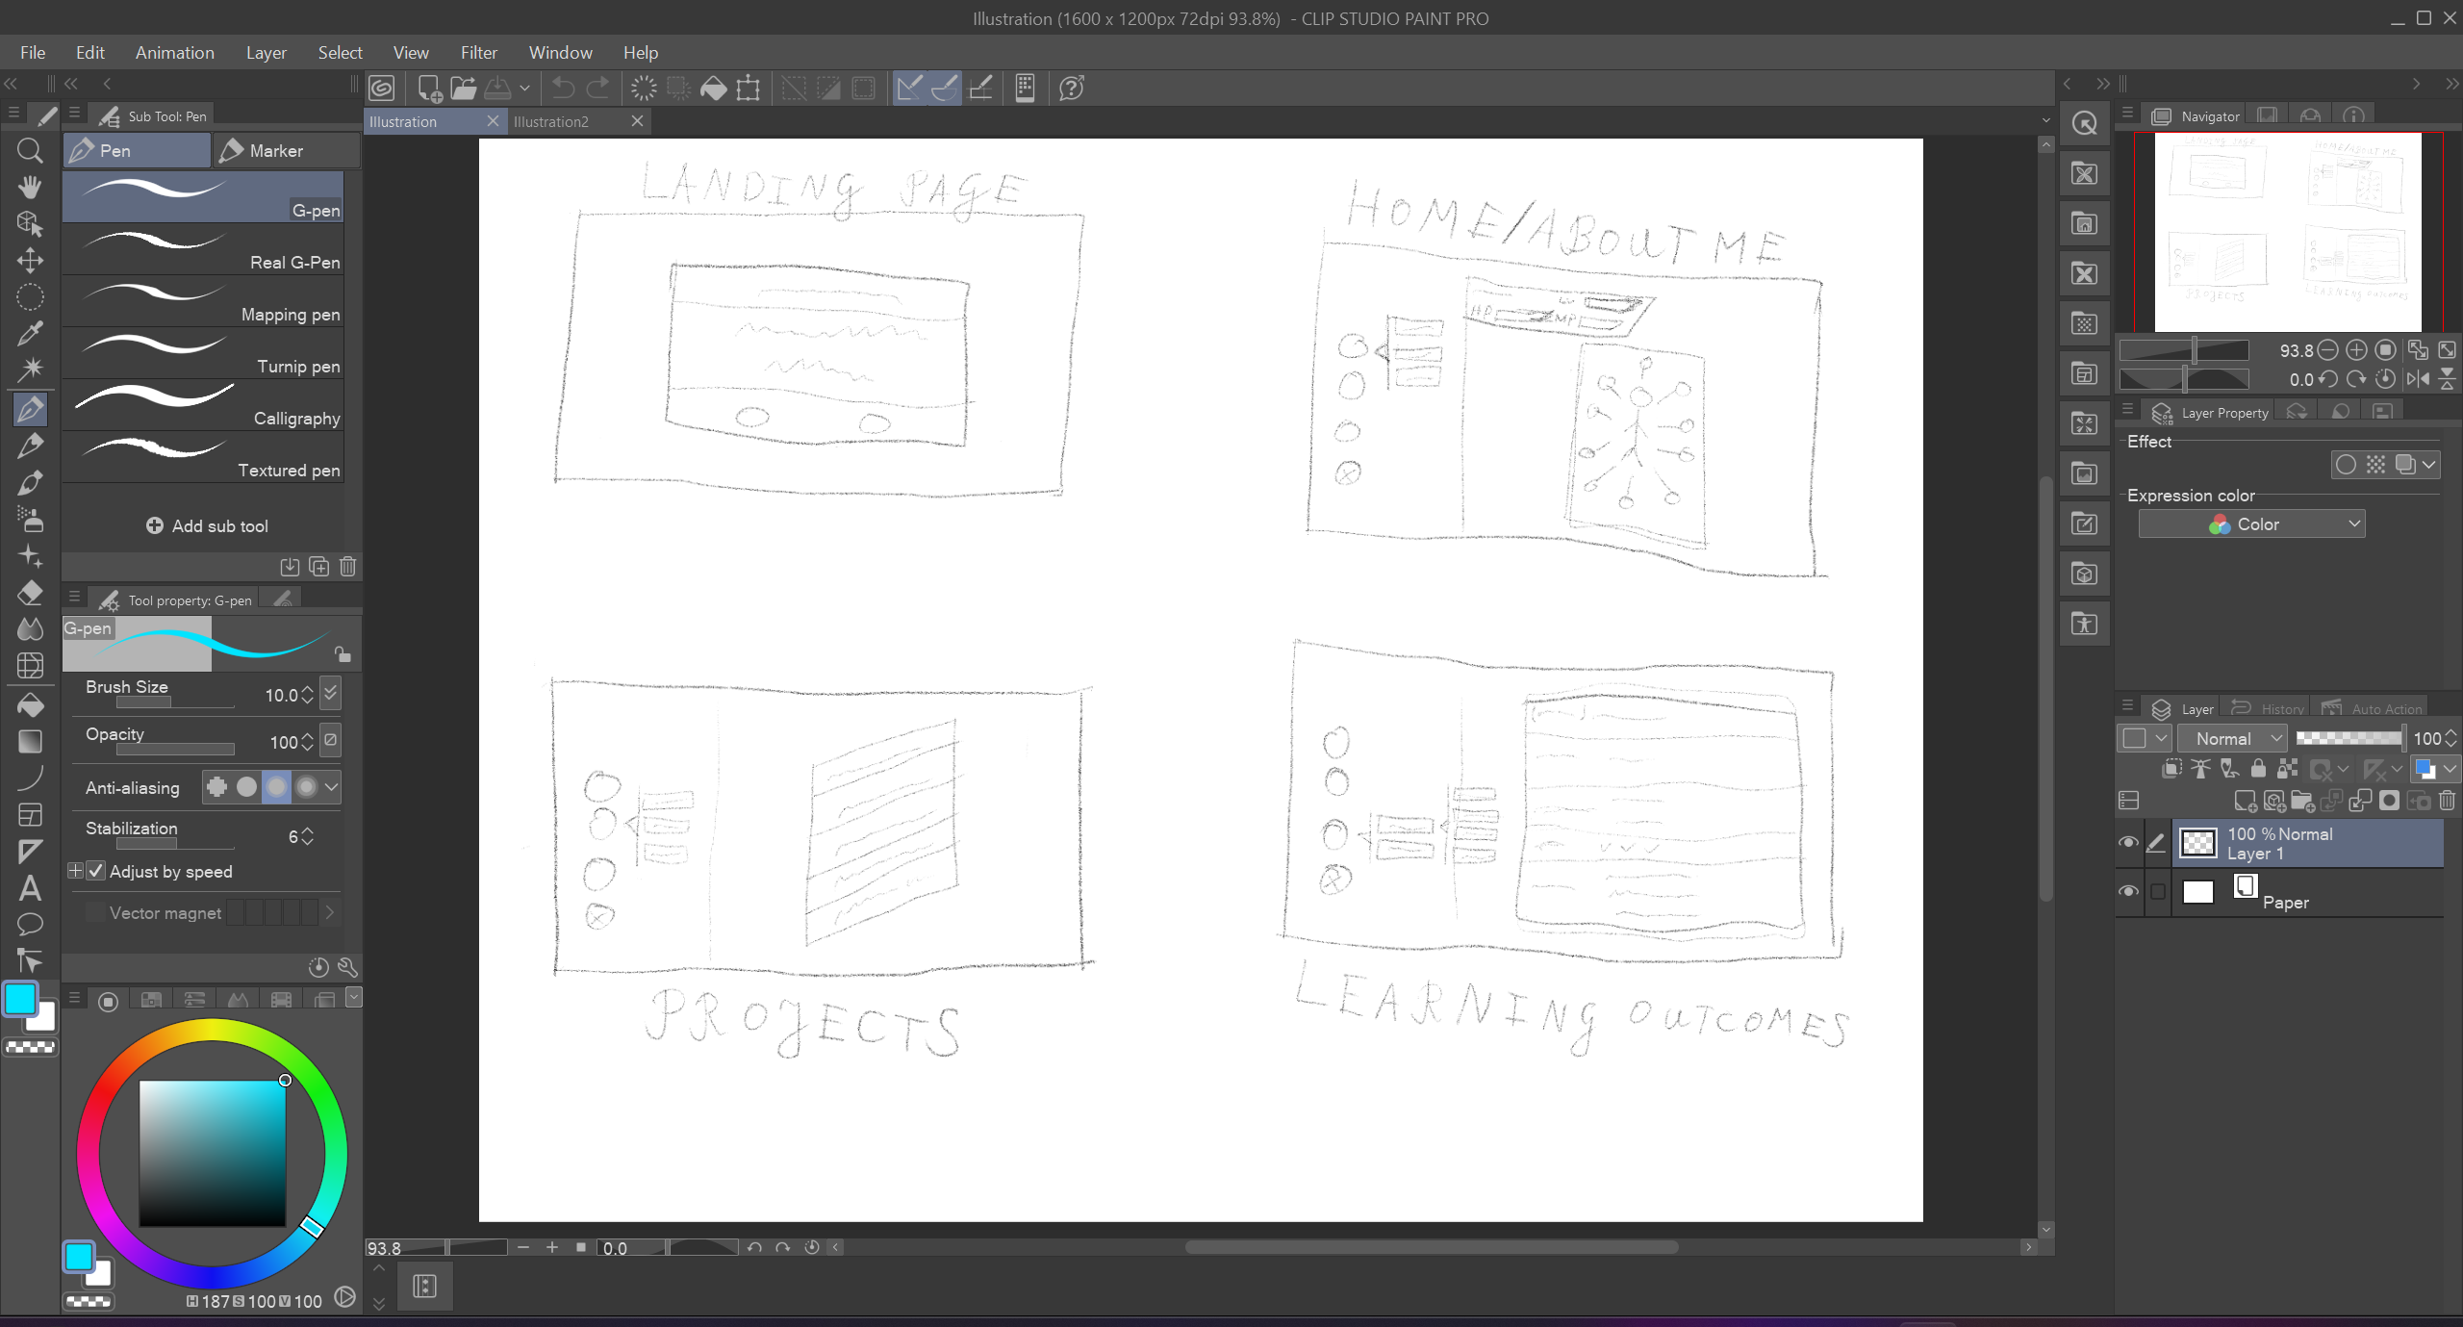2463x1327 pixels.
Task: Select the Eraser tool in toolbar
Action: pos(30,593)
